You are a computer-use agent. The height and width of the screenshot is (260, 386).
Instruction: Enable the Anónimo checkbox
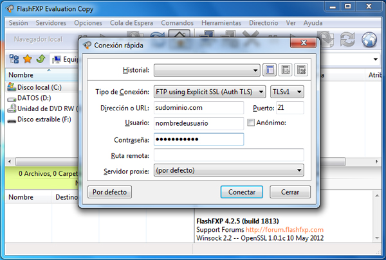pos(251,123)
